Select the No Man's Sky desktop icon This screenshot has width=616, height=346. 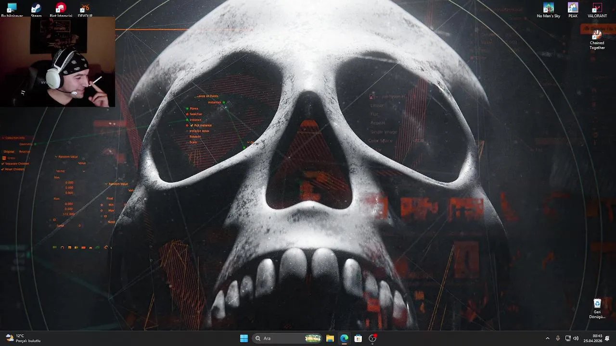[549, 10]
